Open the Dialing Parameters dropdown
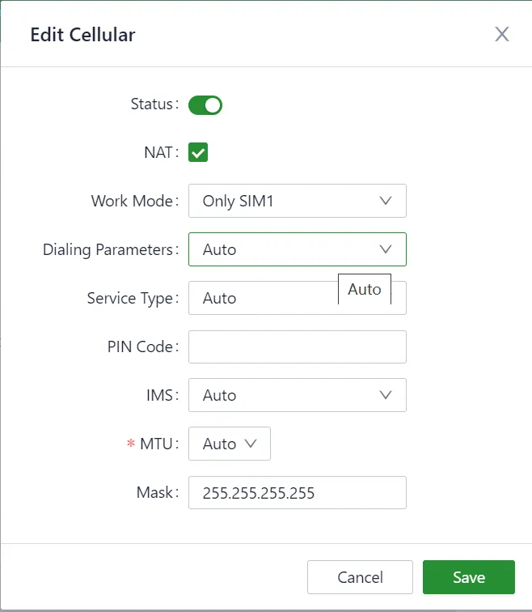 pyautogui.click(x=298, y=249)
